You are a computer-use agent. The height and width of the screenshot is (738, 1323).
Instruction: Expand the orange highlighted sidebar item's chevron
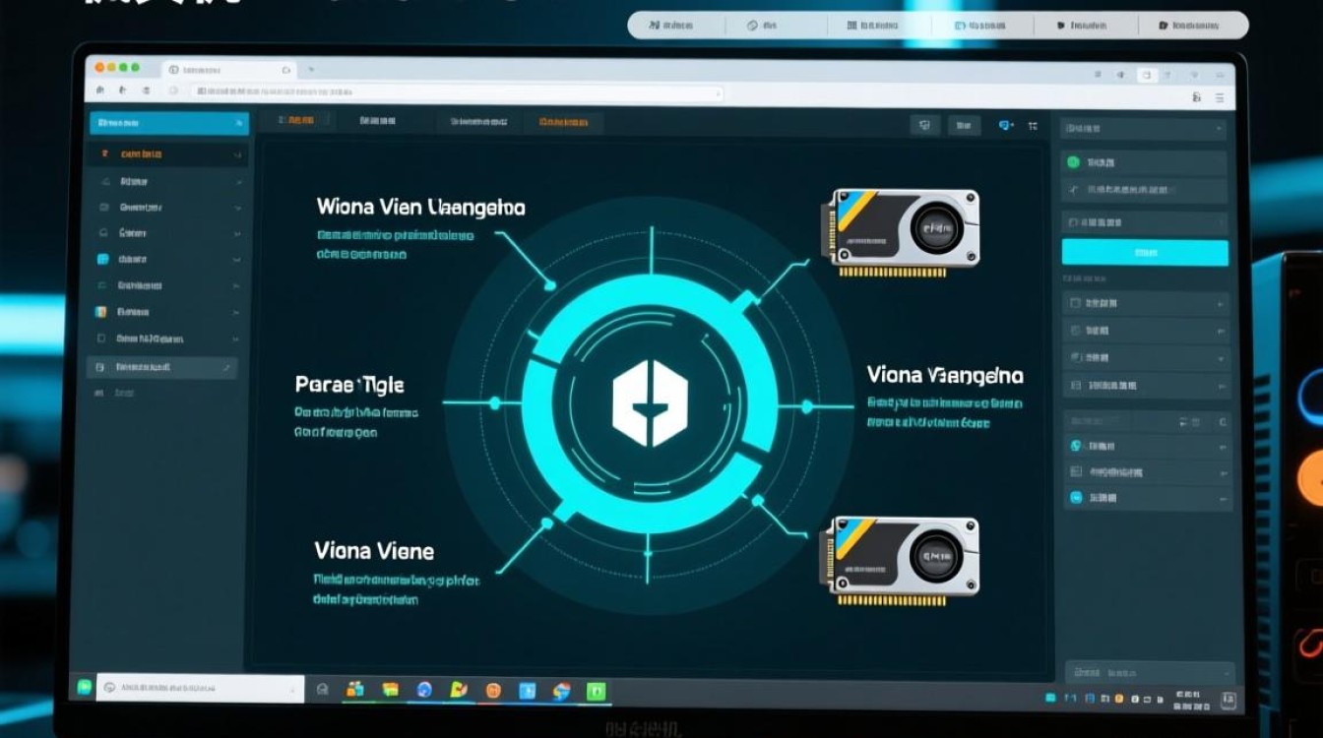(236, 155)
